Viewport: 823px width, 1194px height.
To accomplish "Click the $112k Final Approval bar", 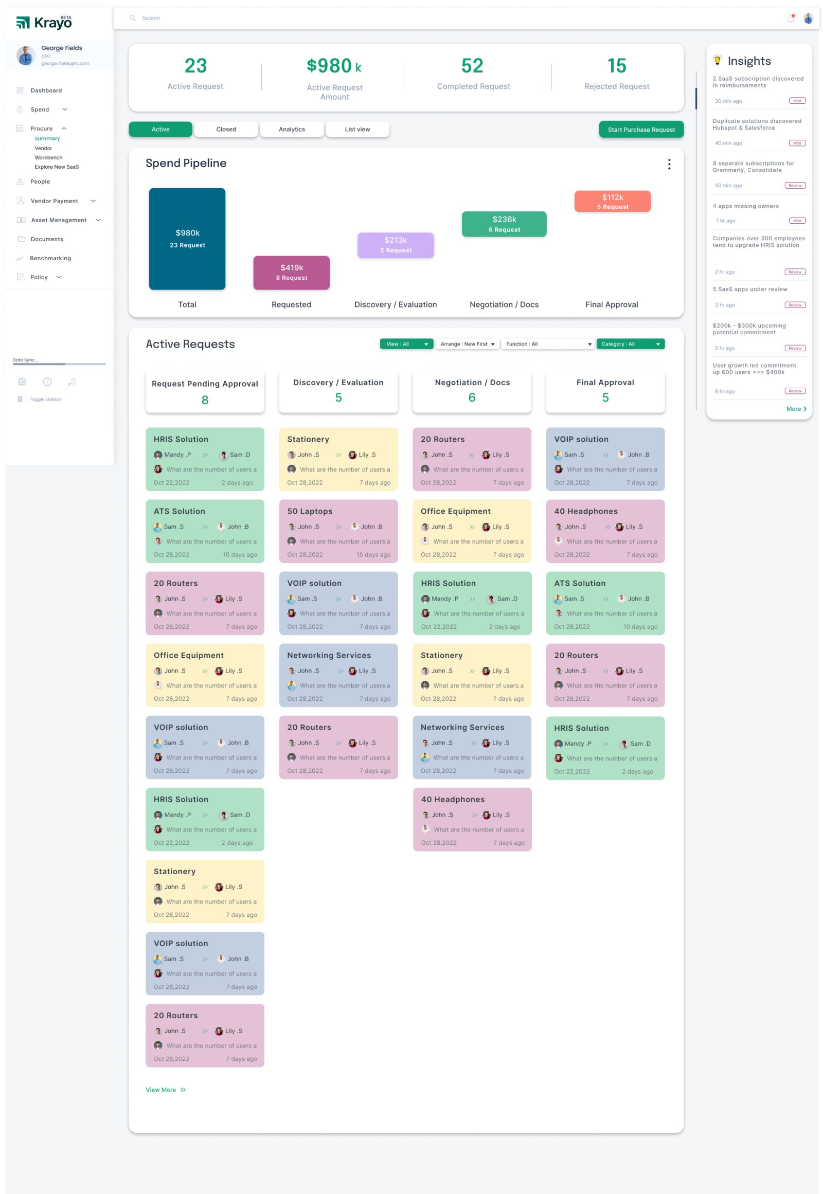I will (x=613, y=201).
